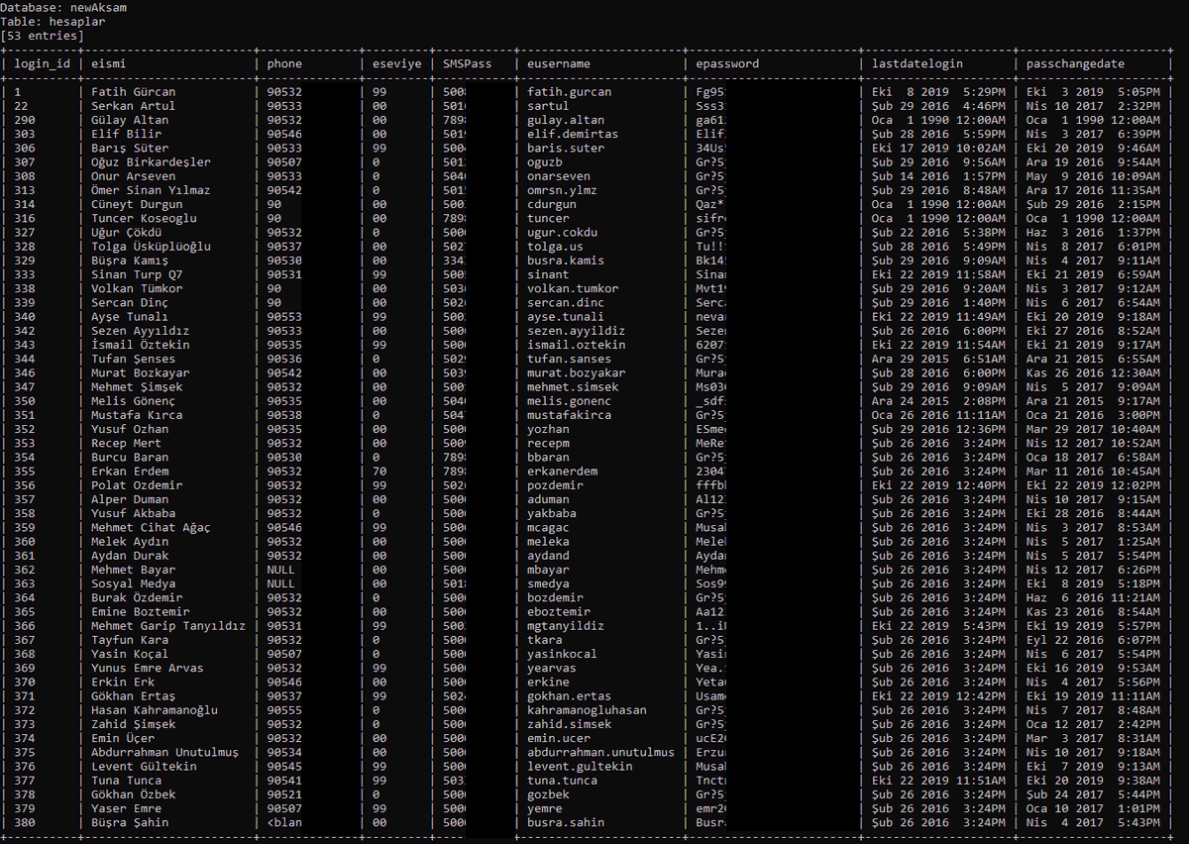
Task: Click login_id cell '347'
Action: pyautogui.click(x=25, y=386)
